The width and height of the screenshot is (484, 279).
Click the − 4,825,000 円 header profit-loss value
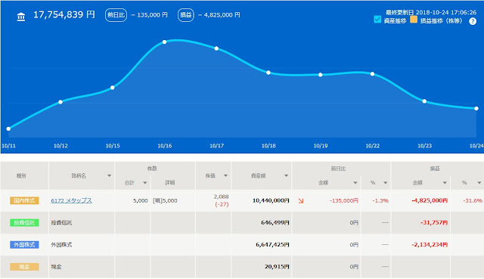219,15
